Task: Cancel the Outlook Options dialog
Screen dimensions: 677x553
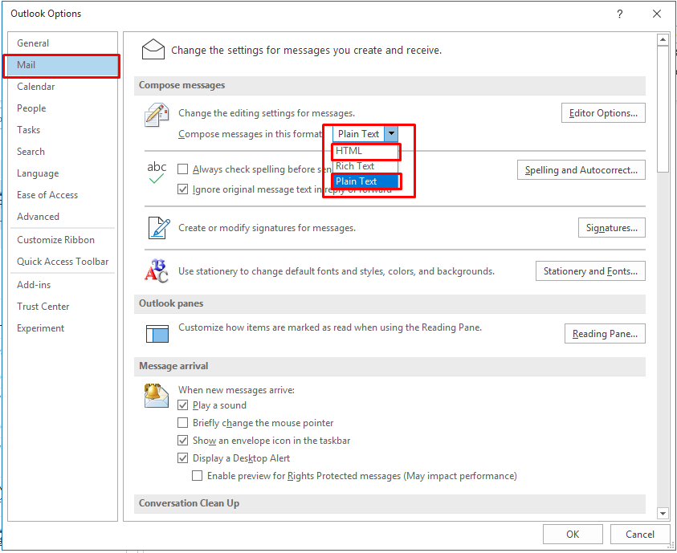Action: 640,535
